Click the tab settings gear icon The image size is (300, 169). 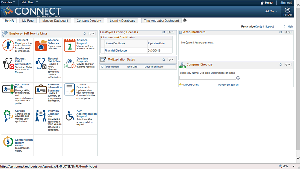coord(185,20)
